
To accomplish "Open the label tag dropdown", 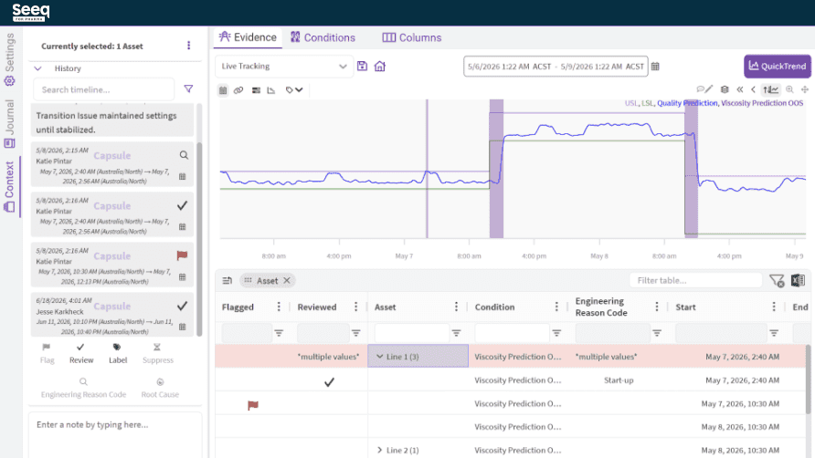I will [293, 89].
